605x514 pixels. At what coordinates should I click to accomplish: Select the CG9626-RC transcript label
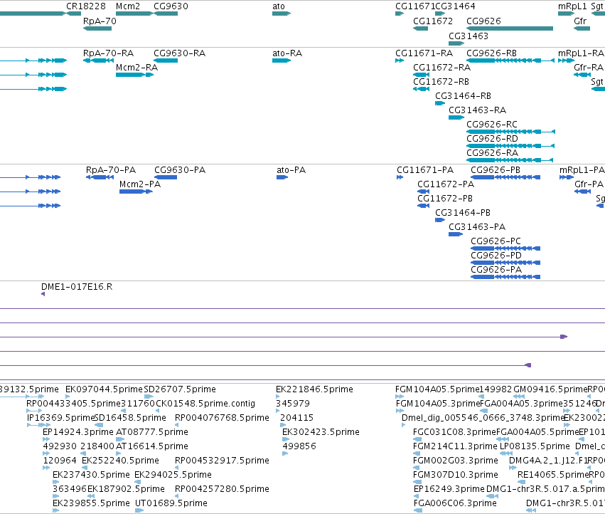pyautogui.click(x=492, y=125)
